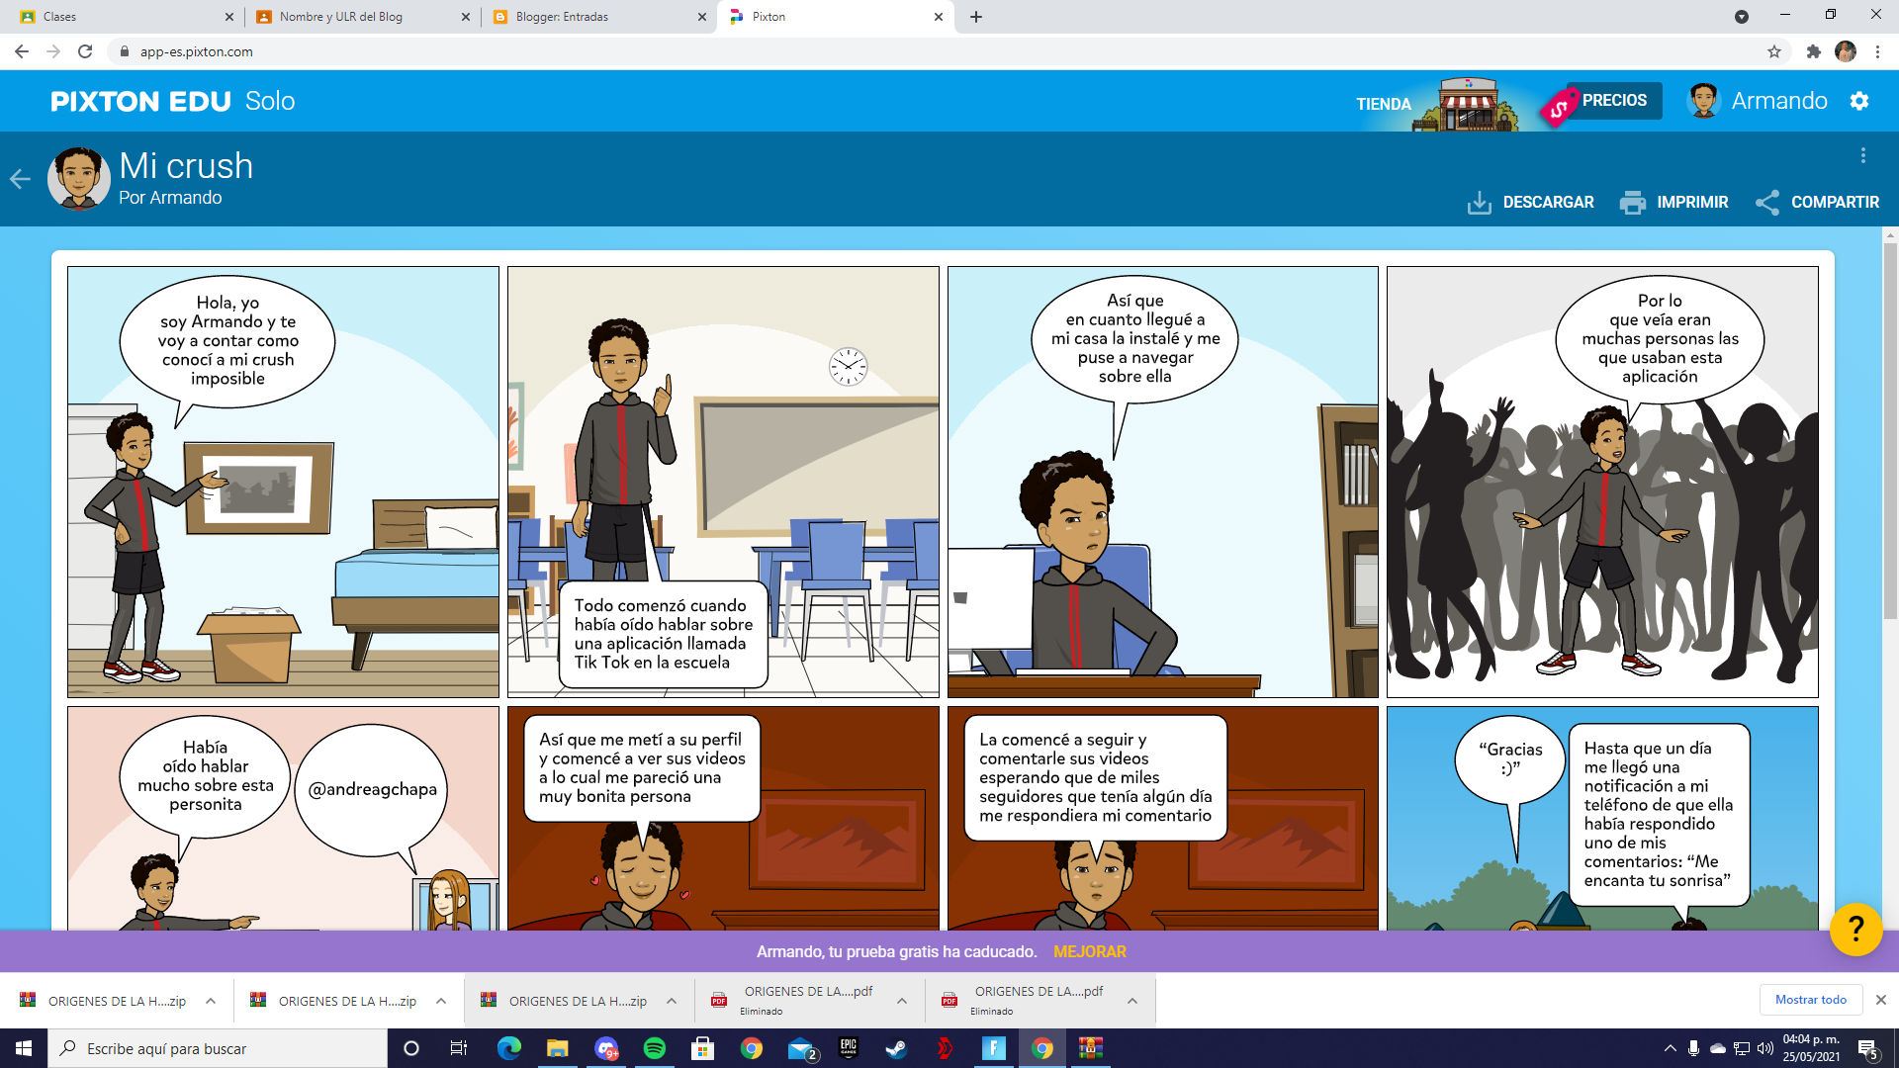This screenshot has height=1068, width=1899.
Task: Bookmark this page with the star icon
Action: 1774,51
